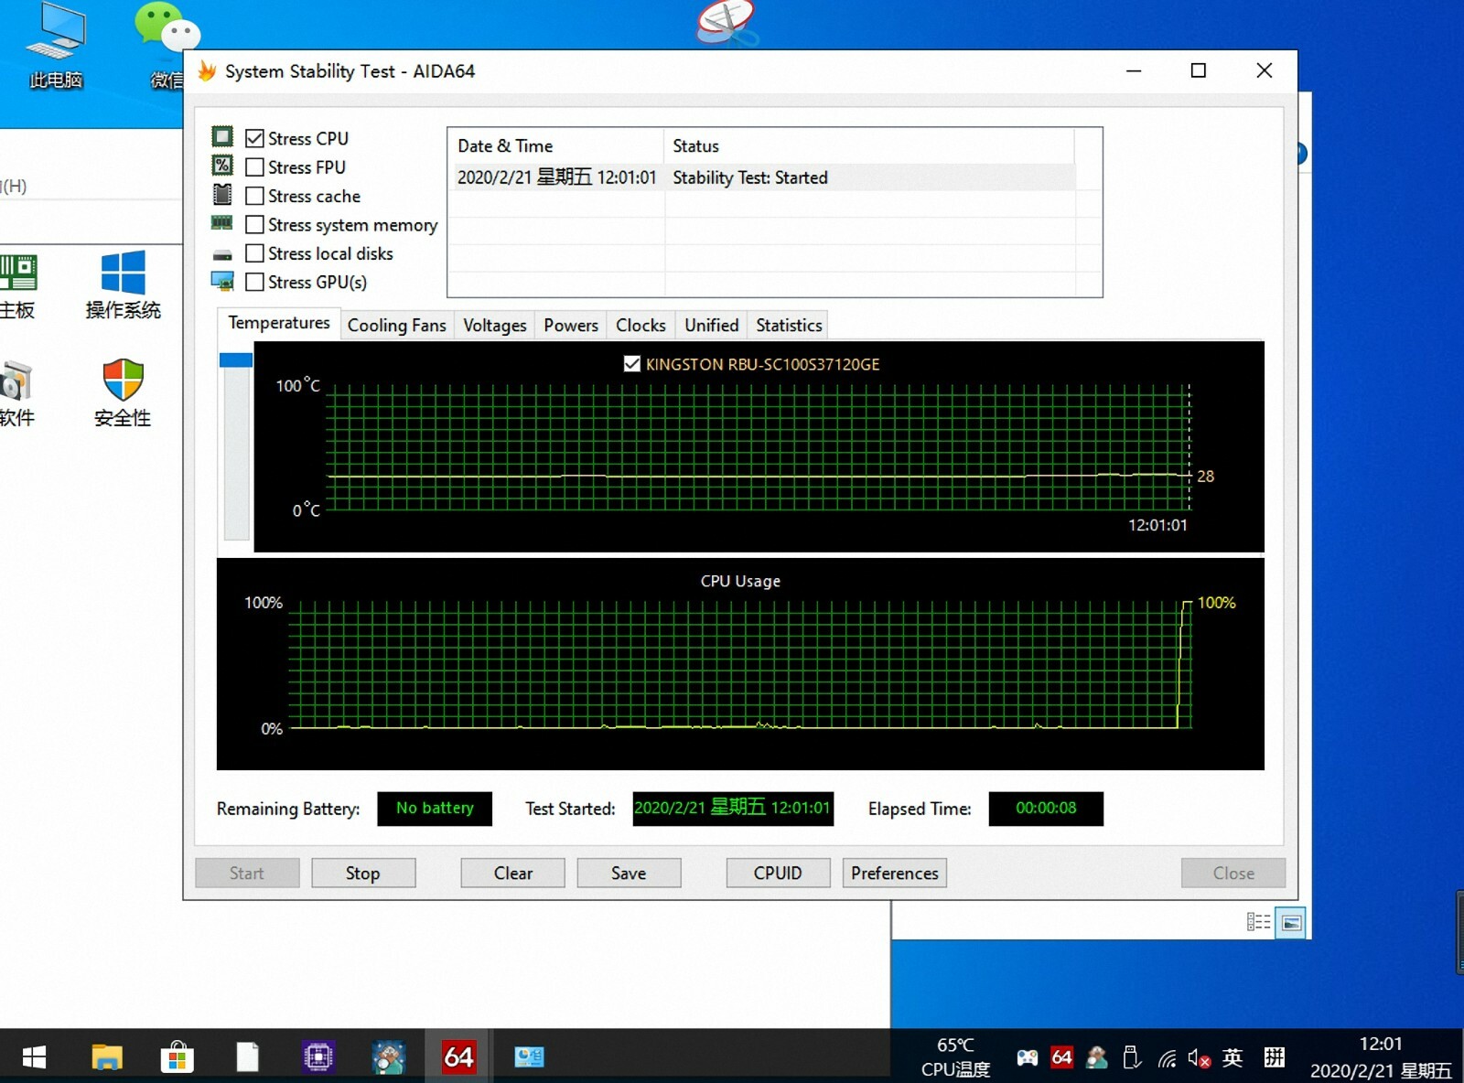Screen dimensions: 1464x1083
Task: Click the Stress CPU processor icon
Action: point(222,137)
